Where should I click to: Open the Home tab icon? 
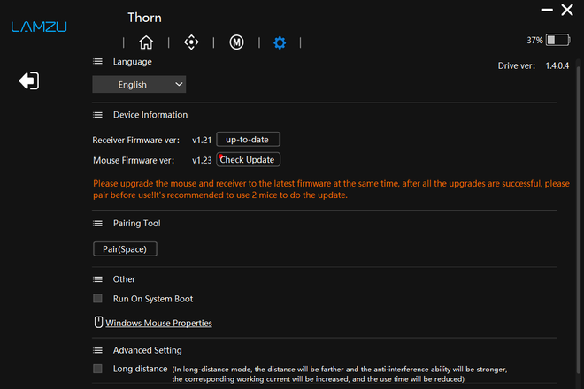click(x=146, y=42)
